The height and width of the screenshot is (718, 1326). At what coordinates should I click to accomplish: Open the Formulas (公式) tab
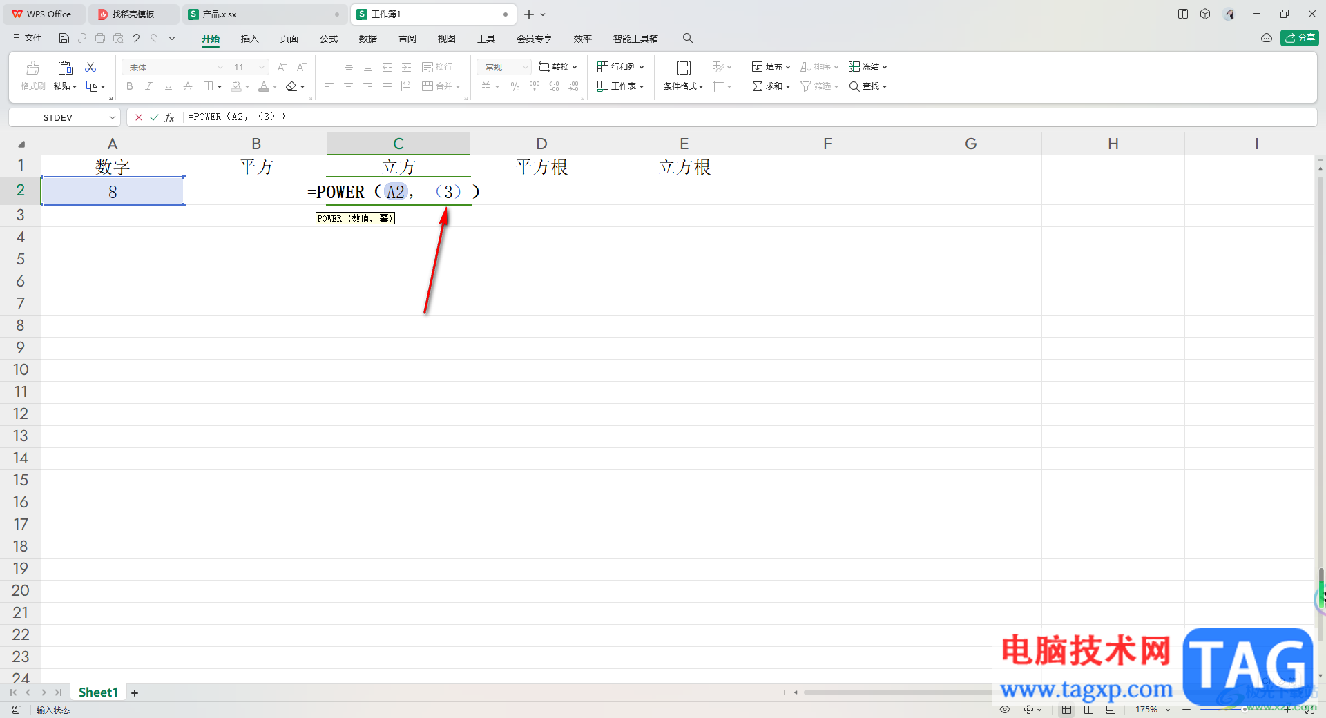(329, 39)
